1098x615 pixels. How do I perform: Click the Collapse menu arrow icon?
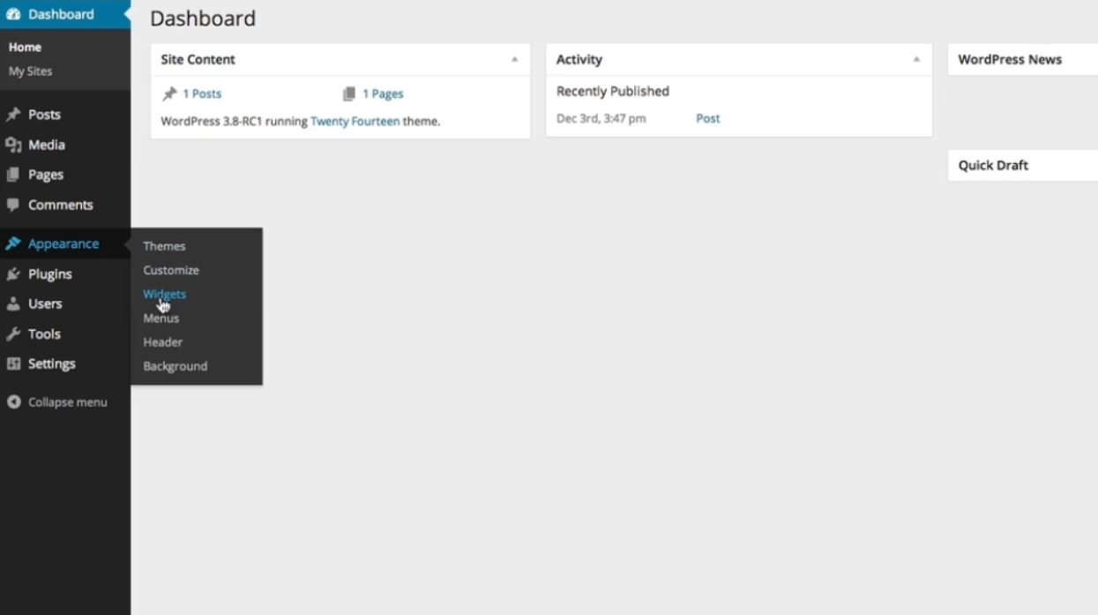coord(13,401)
